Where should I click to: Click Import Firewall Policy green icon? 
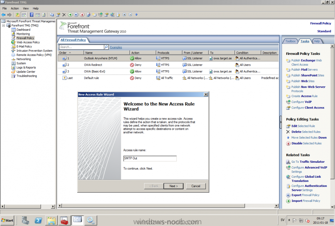click(x=288, y=201)
